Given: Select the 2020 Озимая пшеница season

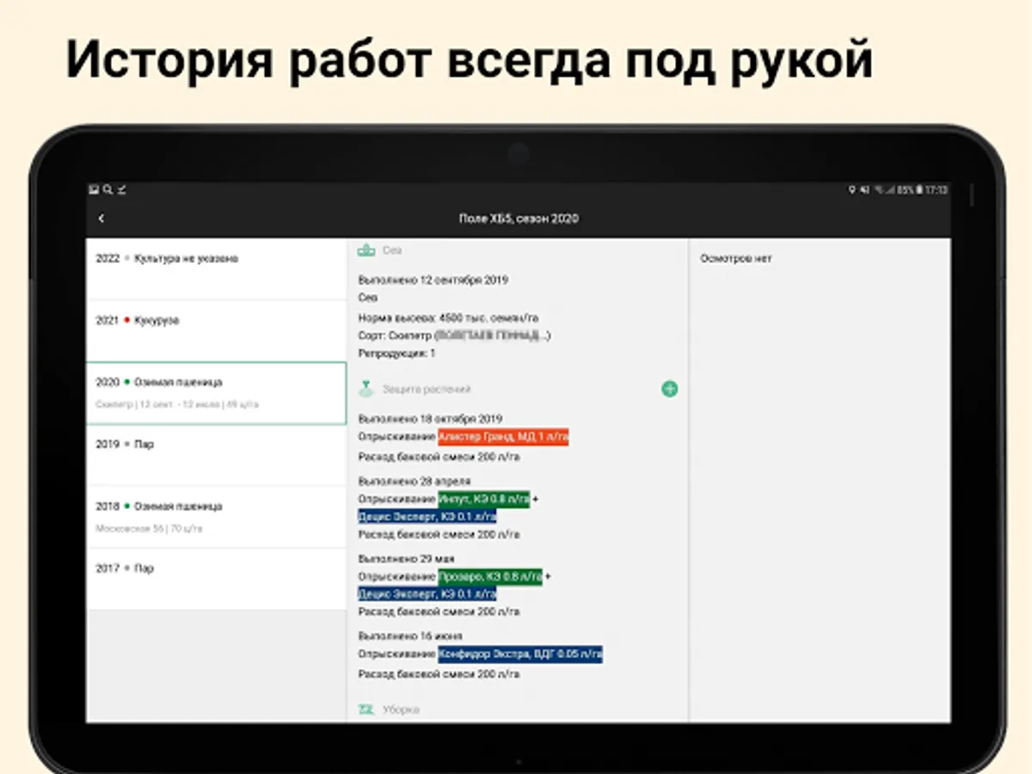Looking at the screenshot, I should [216, 393].
